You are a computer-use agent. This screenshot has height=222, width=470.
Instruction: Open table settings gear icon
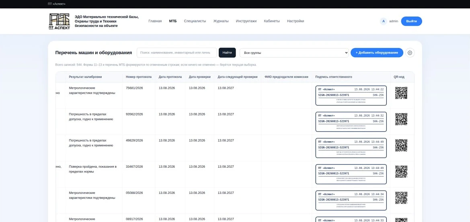[x=410, y=53]
